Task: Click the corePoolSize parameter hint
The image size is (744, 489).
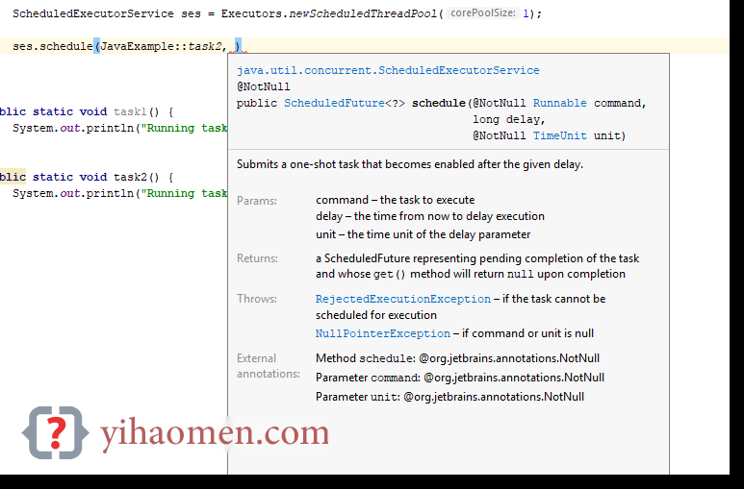Action: pyautogui.click(x=482, y=13)
